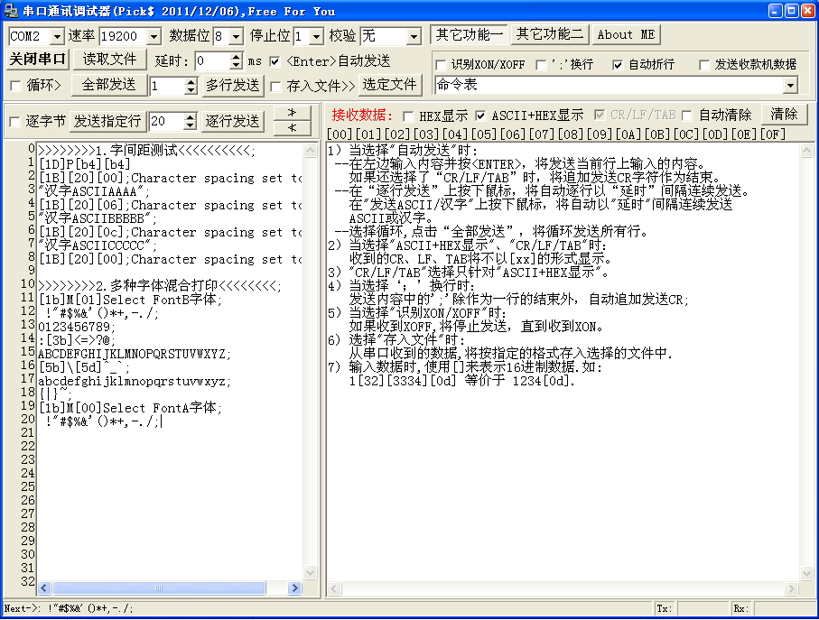Image resolution: width=819 pixels, height=620 pixels.
Task: Decrease the 多行发送 count spinner
Action: [x=191, y=90]
